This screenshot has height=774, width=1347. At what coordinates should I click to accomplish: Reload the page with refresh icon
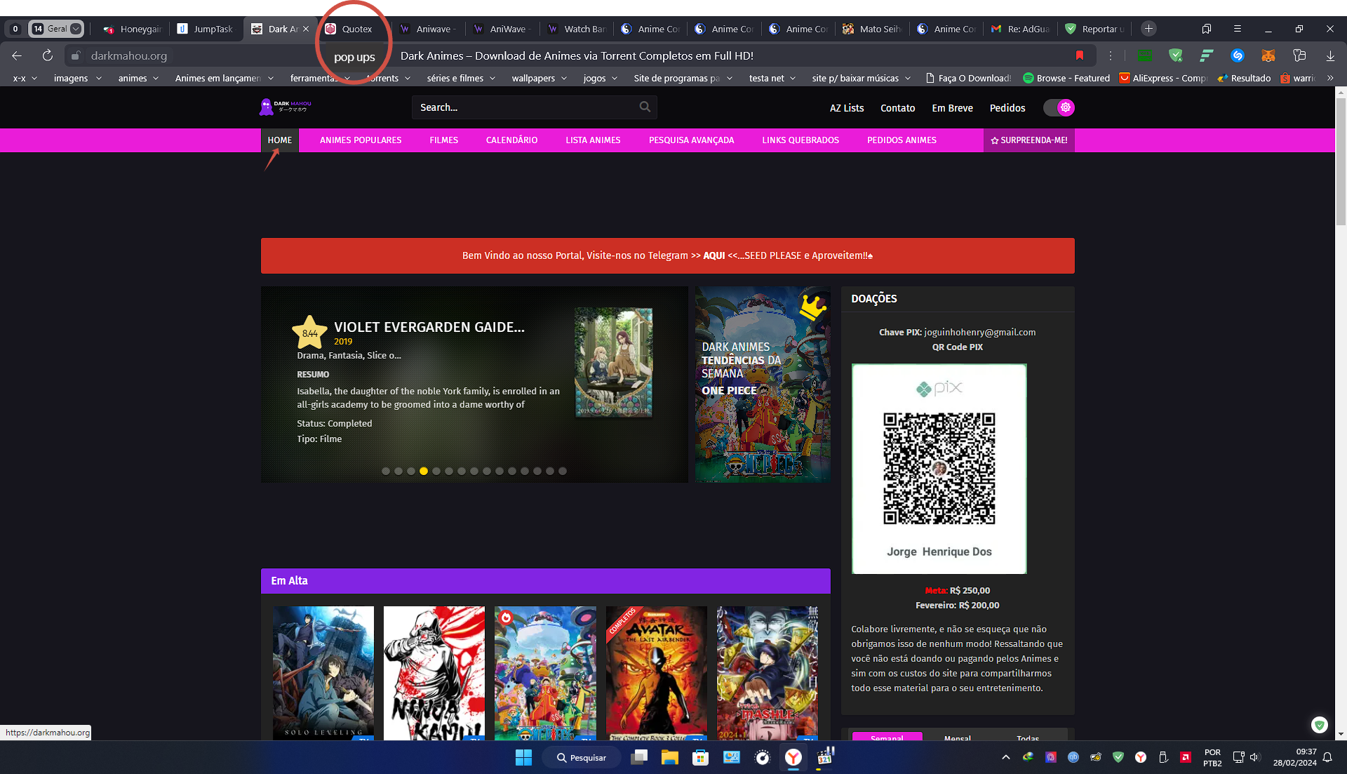tap(47, 55)
